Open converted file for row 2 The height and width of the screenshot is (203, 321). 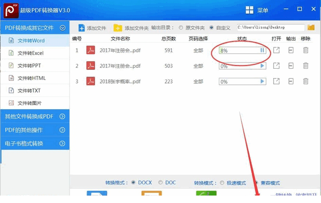coord(277,66)
